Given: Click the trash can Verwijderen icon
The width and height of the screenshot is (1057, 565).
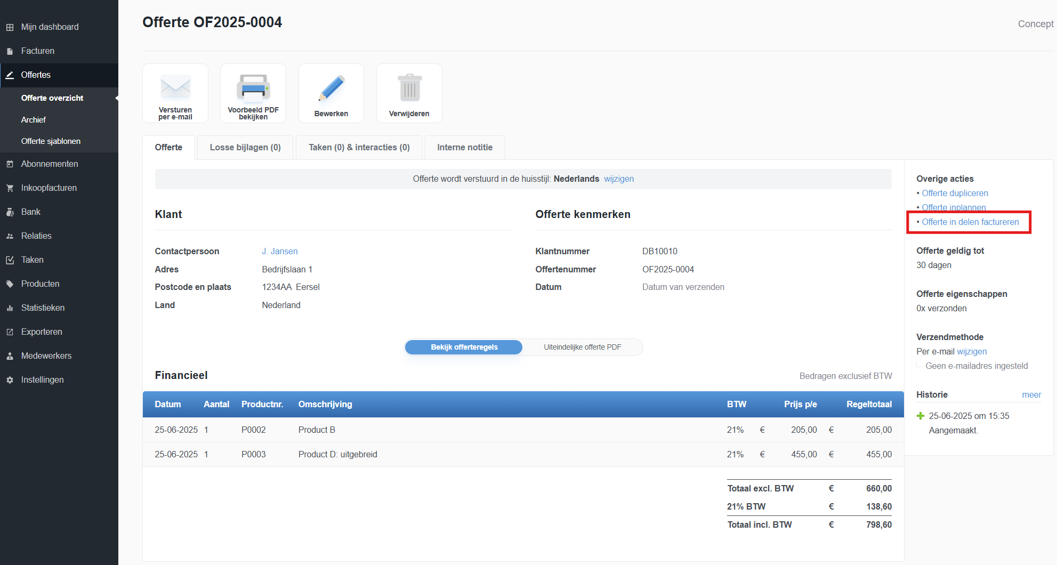Looking at the screenshot, I should tap(409, 88).
